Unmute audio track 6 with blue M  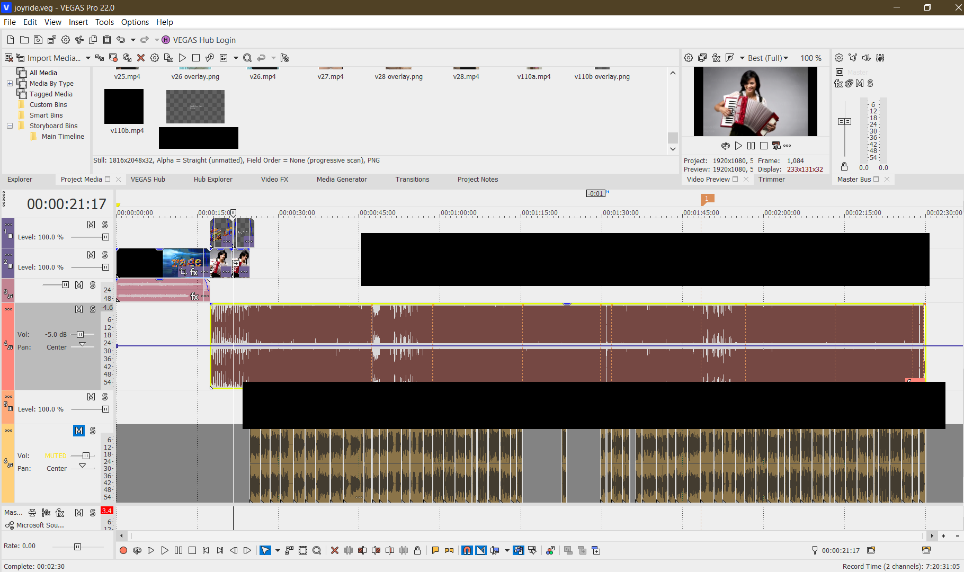pos(79,431)
